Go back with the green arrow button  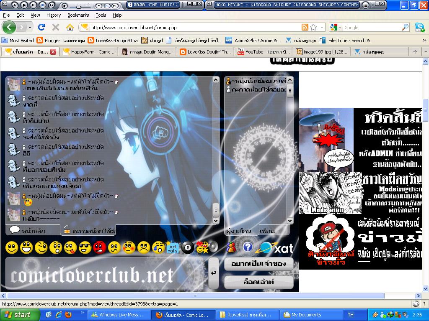9,27
